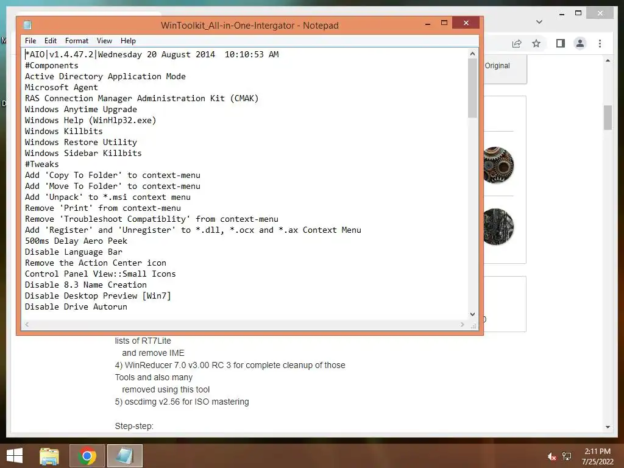
Task: Click the '500ms Delay Aero Peek' line
Action: coord(76,241)
